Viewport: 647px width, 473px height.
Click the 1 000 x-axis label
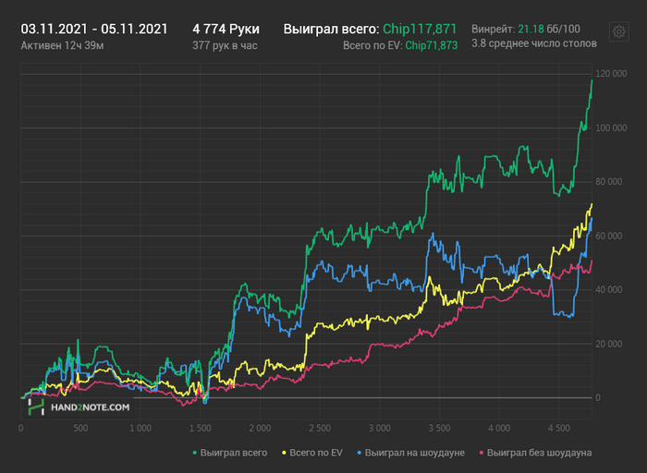[x=140, y=429]
